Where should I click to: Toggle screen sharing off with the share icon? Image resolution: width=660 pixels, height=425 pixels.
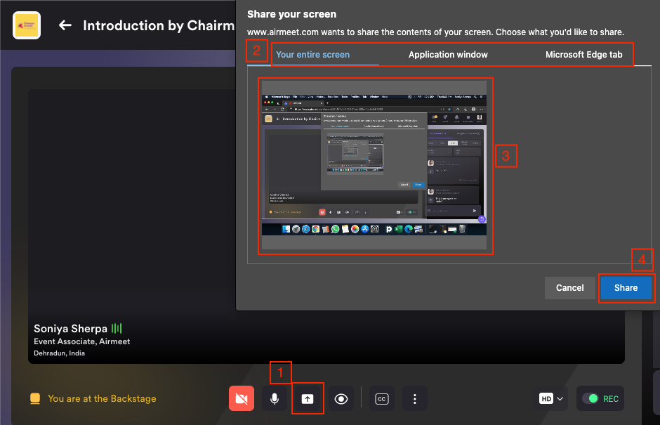pyautogui.click(x=308, y=398)
